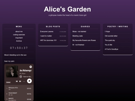
Task: Click the date beside 'I want to matter'
Action: pyautogui.click(x=63, y=36)
